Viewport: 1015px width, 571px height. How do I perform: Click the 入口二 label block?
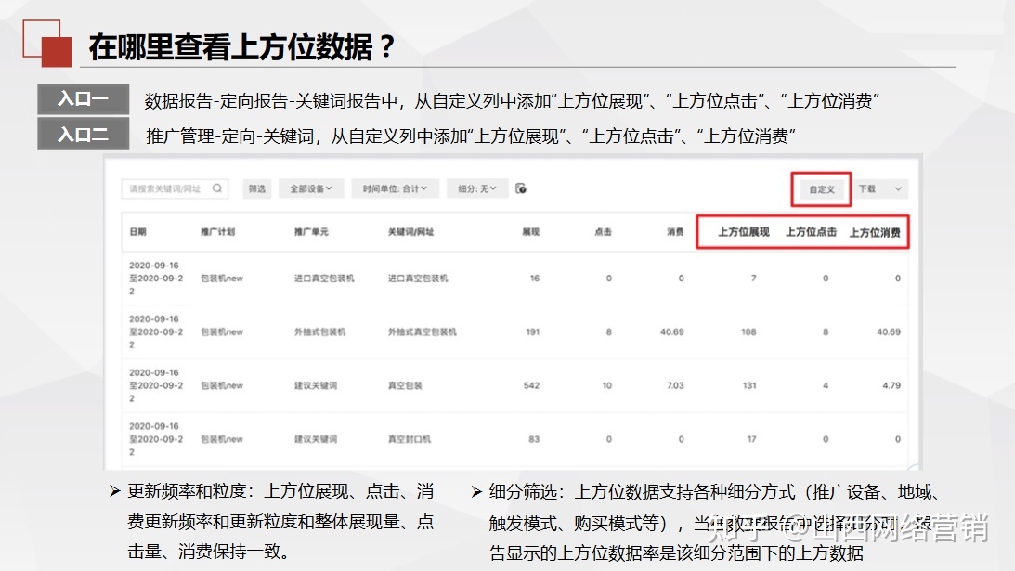pyautogui.click(x=82, y=133)
